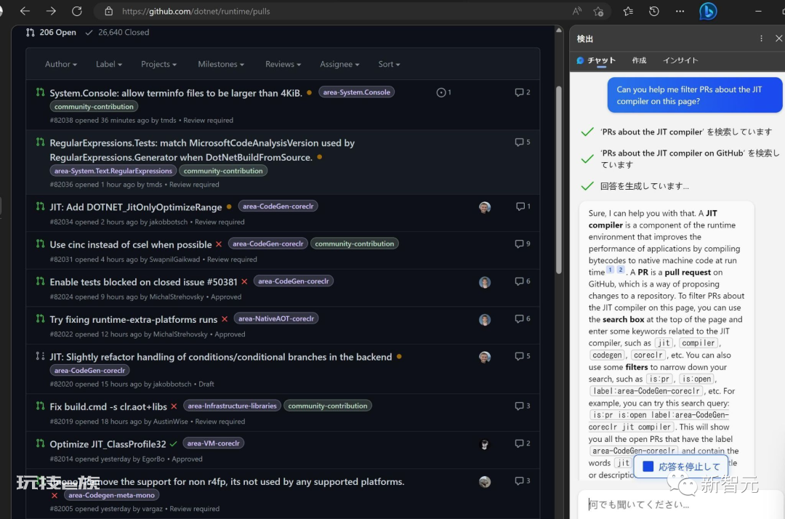The height and width of the screenshot is (519, 785).
Task: Filter by area-Codegen-meta-mono label
Action: [x=112, y=496]
